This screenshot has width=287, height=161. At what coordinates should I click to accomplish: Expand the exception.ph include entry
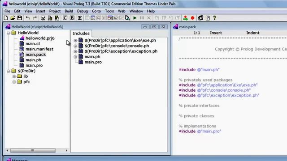coord(75,51)
